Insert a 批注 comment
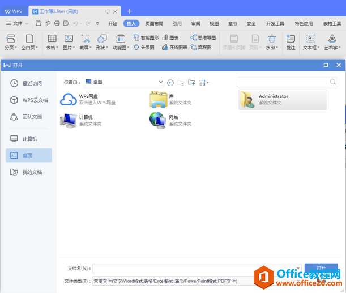Screen dimensions: 346x293 tap(291, 42)
